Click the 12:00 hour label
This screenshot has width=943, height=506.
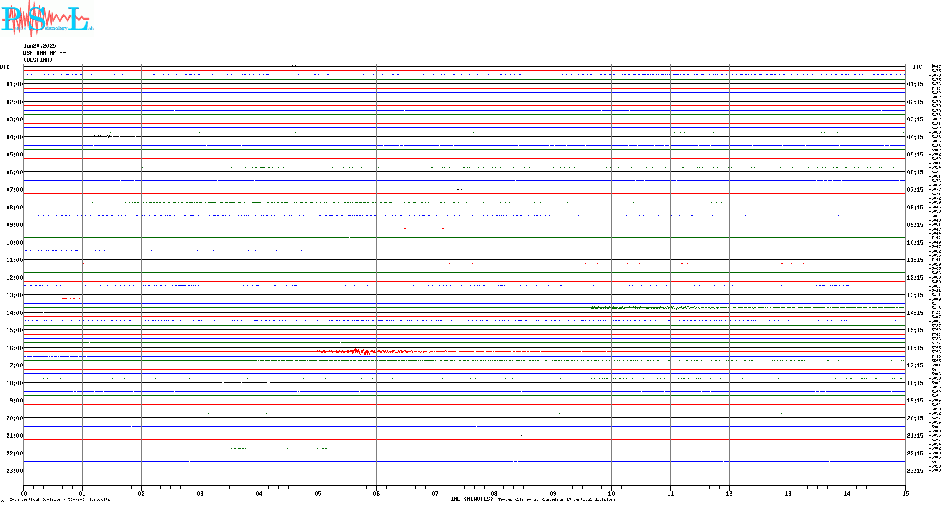[x=15, y=278]
